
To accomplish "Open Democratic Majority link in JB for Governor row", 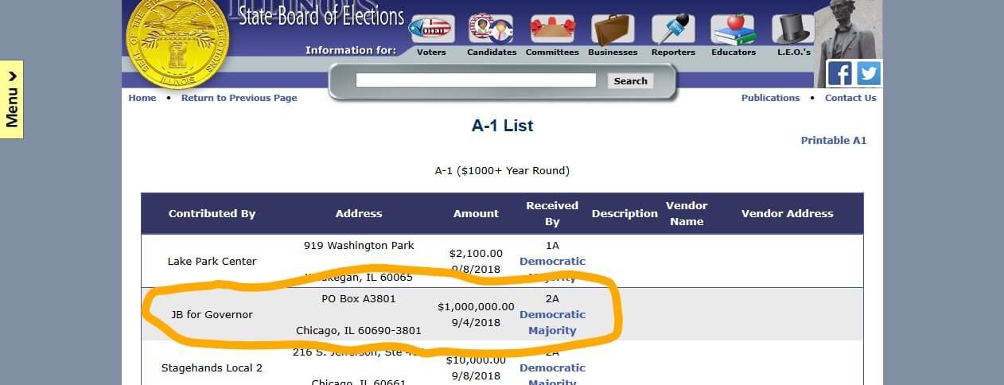I will pyautogui.click(x=552, y=322).
